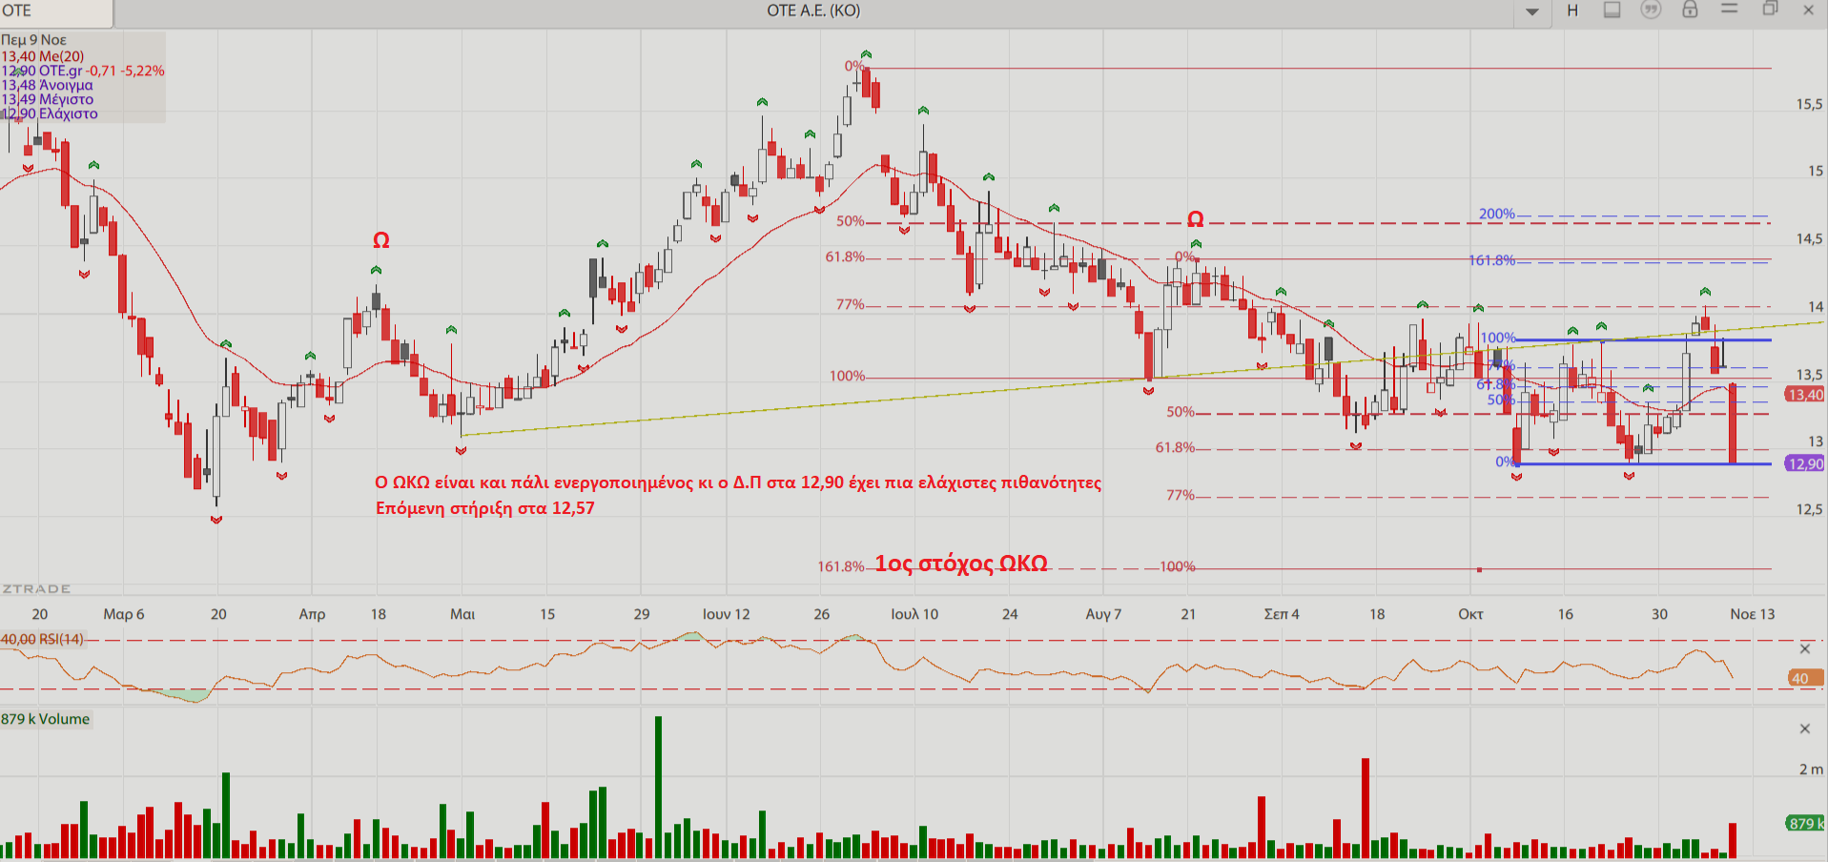The width and height of the screenshot is (1828, 862).
Task: Click the Μαϊ date label on time axis
Action: coord(462,614)
